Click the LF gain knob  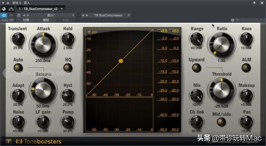point(43,122)
